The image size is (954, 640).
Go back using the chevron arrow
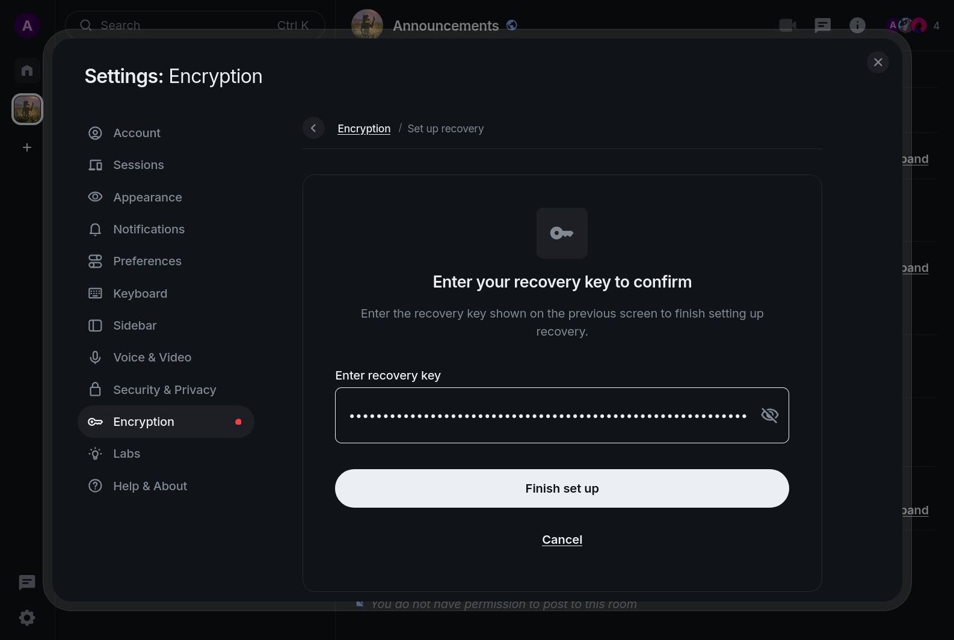click(x=313, y=128)
